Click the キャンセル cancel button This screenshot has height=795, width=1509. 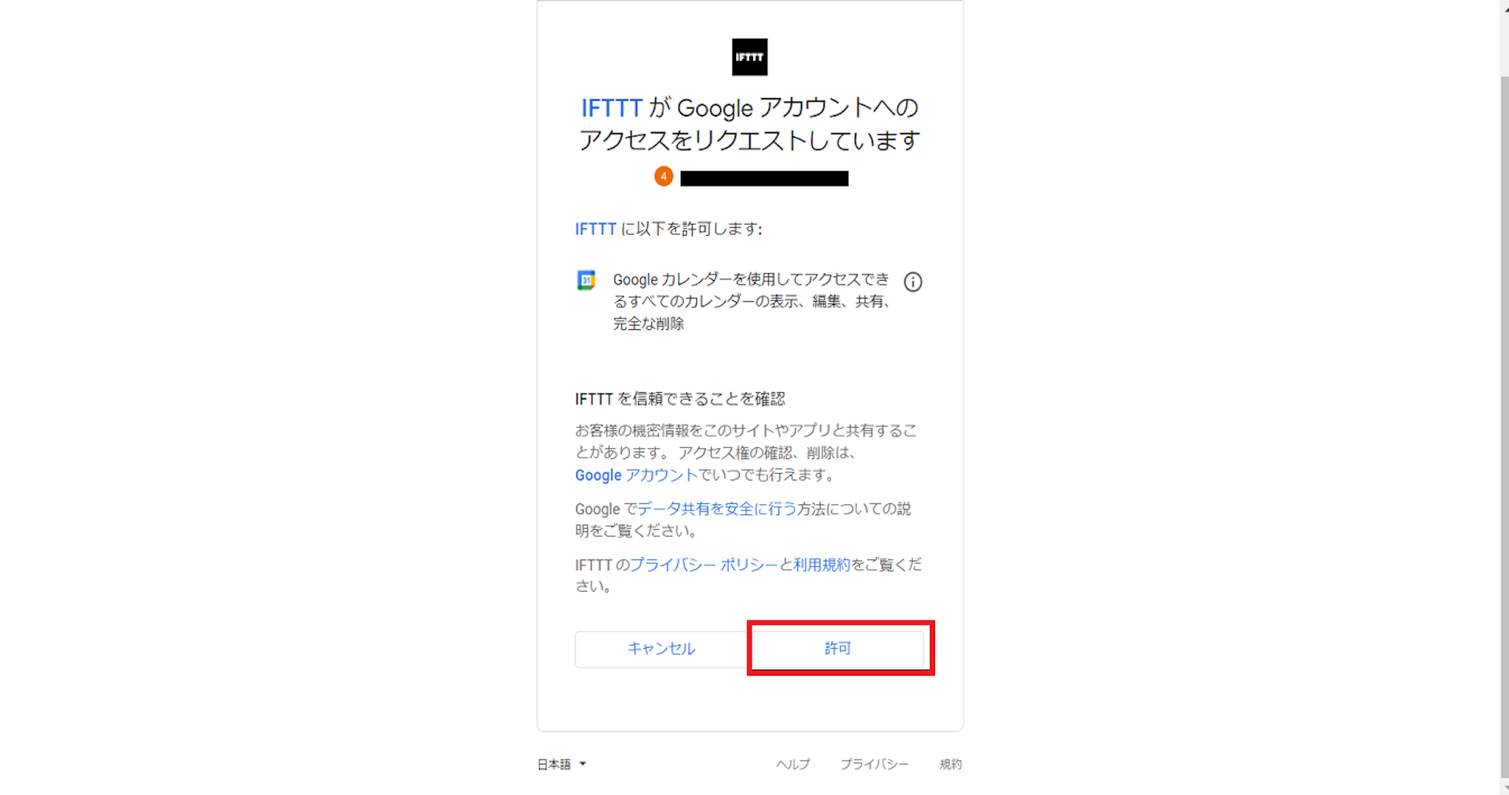click(x=661, y=648)
